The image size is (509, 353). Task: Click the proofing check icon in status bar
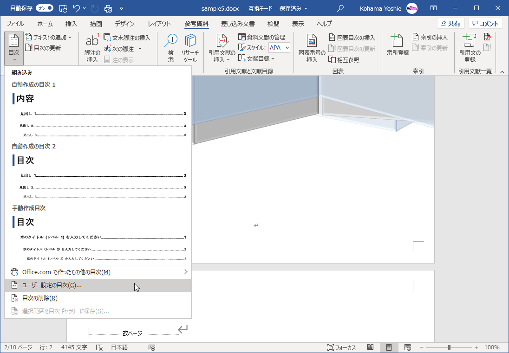click(99, 347)
